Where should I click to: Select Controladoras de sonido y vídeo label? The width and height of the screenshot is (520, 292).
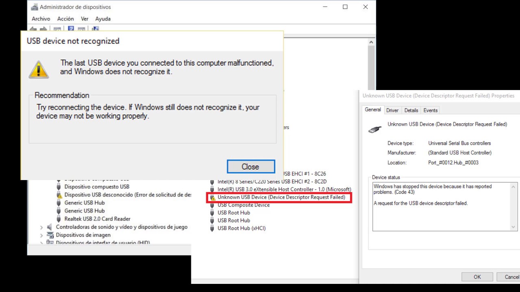(x=122, y=227)
